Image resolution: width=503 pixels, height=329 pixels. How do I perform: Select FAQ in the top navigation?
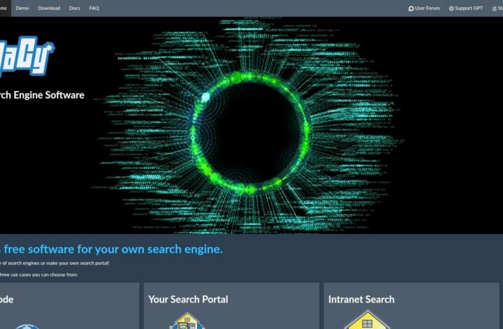coord(94,8)
